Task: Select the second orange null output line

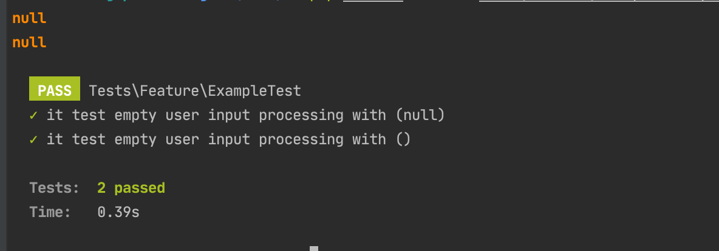Action: 29,42
